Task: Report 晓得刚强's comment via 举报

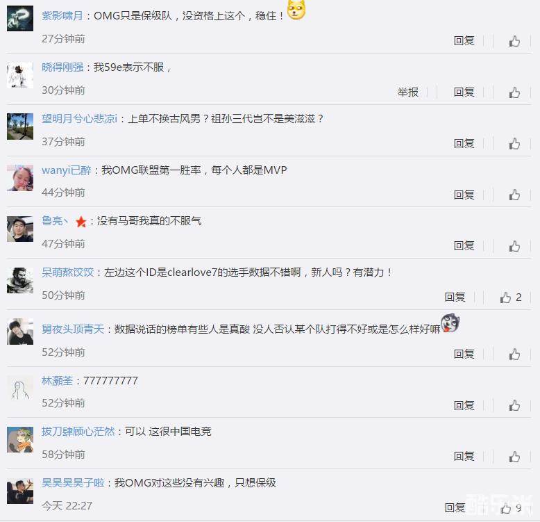Action: tap(407, 92)
